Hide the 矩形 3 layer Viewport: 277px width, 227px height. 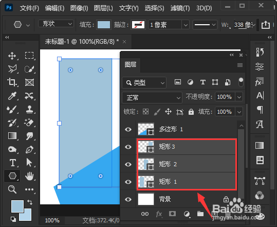[x=128, y=147]
